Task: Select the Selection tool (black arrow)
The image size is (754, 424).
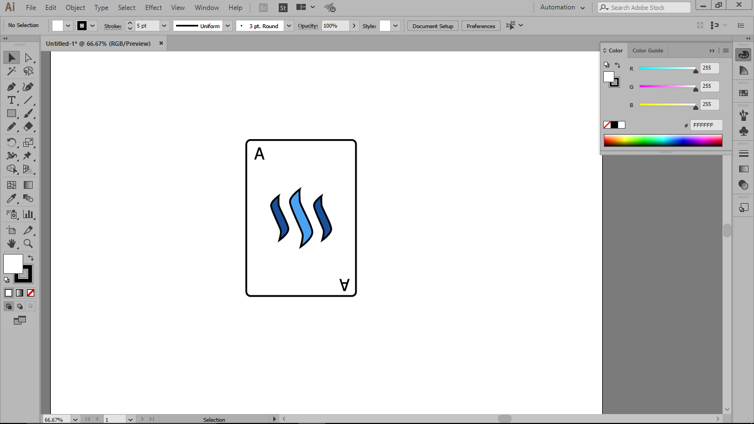Action: pos(12,57)
